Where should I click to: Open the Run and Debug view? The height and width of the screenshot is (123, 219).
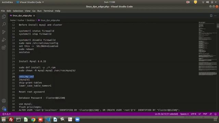point(4,40)
